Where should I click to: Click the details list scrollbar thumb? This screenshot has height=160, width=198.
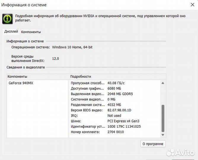163,118
